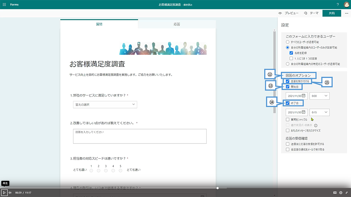Click the Forms home link
Screen dimensions: 351x197
point(14,5)
